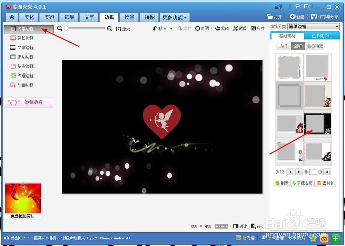Undo with the 撤销 button
Screen dimensions: 345x246
click(160, 28)
